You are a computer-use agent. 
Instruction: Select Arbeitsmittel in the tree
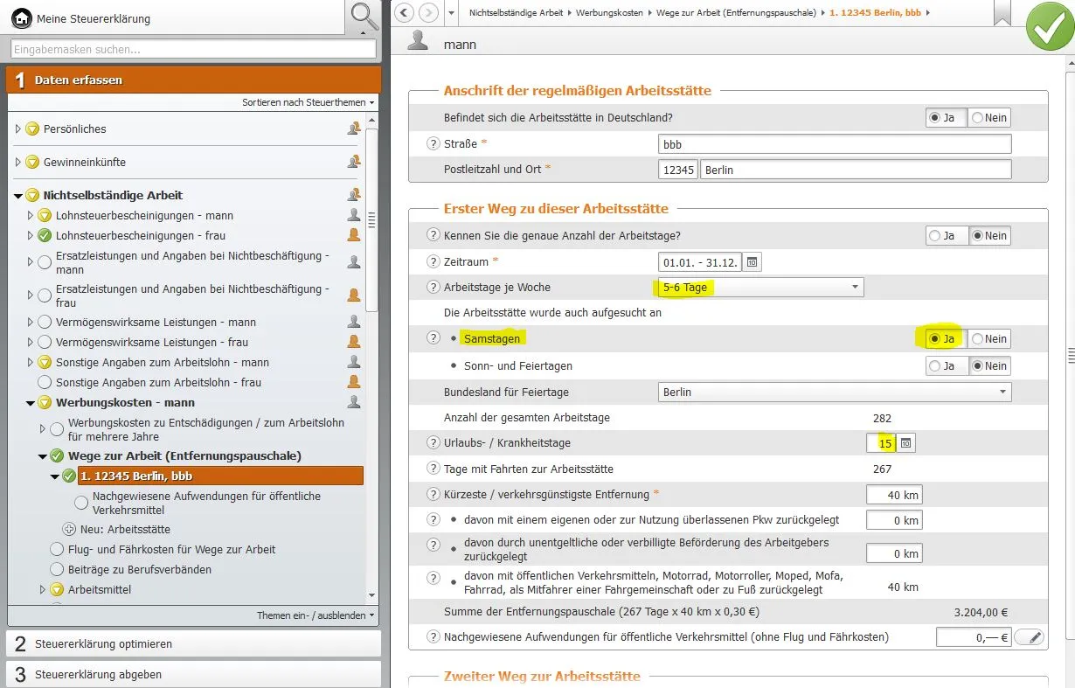pos(100,590)
